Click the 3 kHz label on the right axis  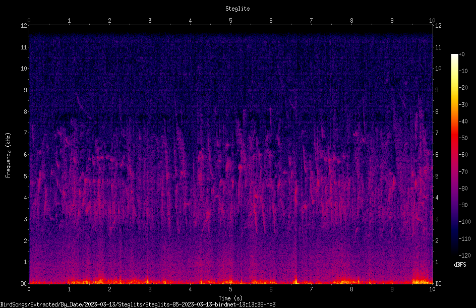pyautogui.click(x=437, y=219)
